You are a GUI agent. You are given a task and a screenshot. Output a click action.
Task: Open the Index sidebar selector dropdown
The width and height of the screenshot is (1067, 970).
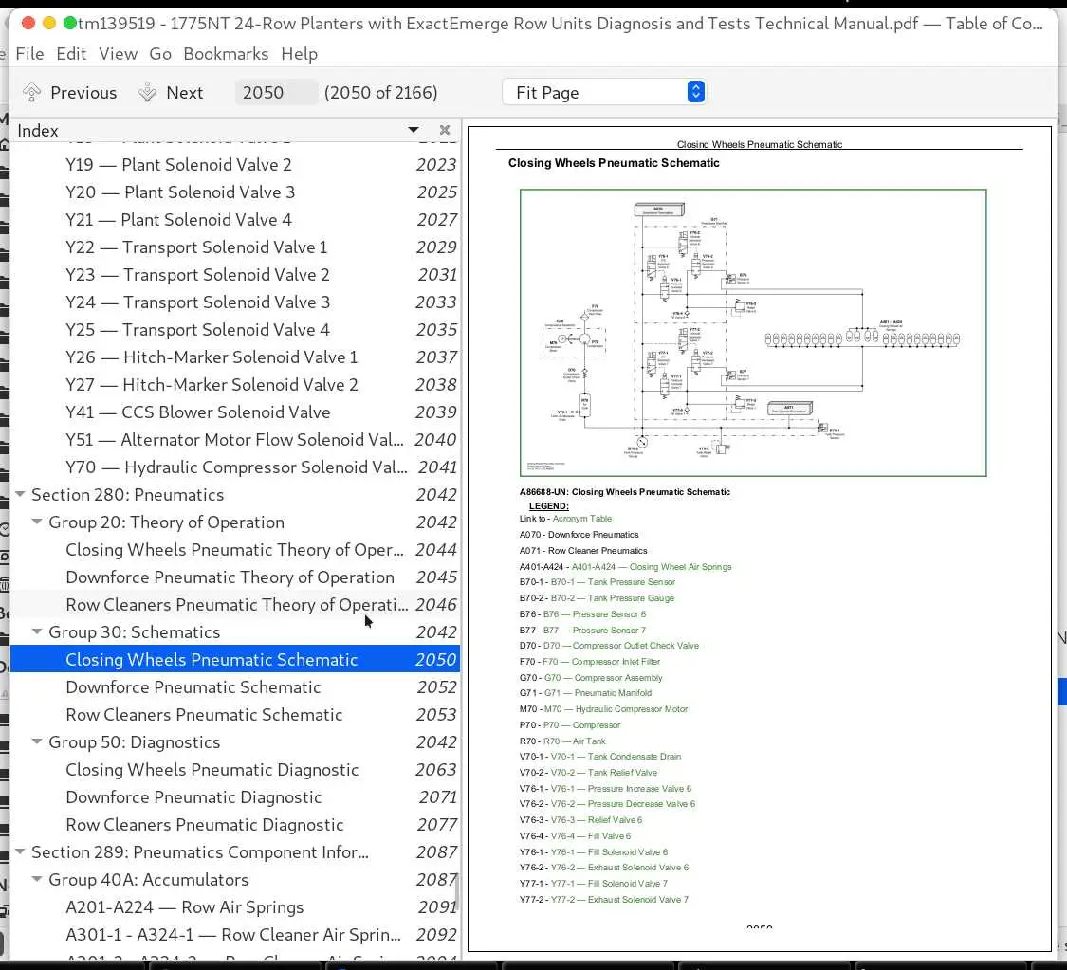(x=414, y=130)
